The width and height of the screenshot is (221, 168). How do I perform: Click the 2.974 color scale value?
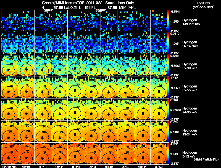[x=174, y=122]
